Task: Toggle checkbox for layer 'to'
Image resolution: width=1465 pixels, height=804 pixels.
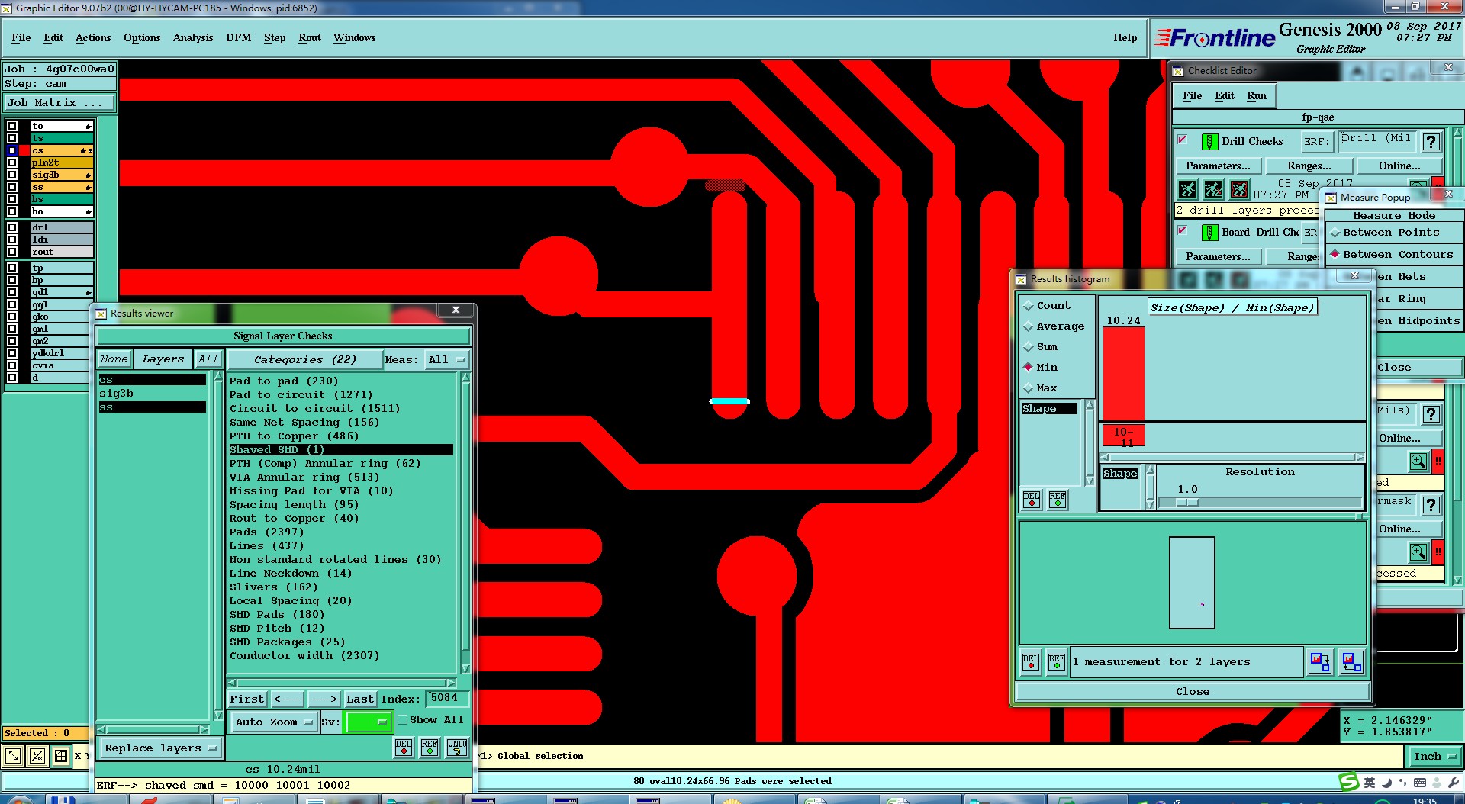Action: point(12,126)
